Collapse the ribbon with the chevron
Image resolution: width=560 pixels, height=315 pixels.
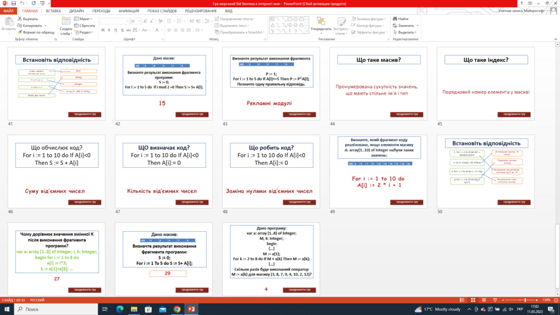(x=556, y=39)
